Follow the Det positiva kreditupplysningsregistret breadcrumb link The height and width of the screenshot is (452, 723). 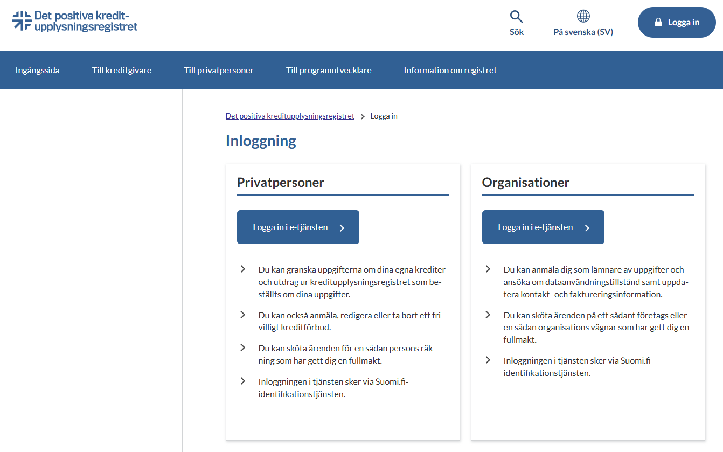click(x=290, y=116)
